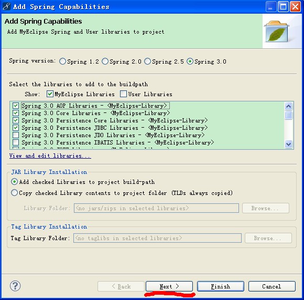Open the View and edit libraries link
Viewport: 304px width, 300px height.
point(50,156)
